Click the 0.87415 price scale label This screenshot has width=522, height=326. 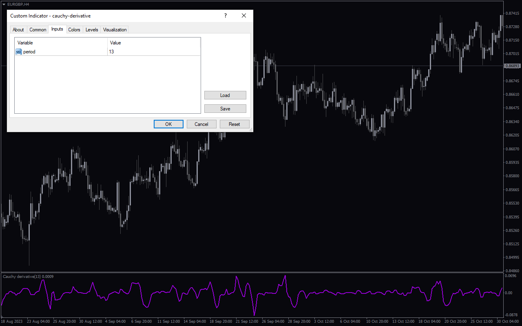(x=512, y=13)
